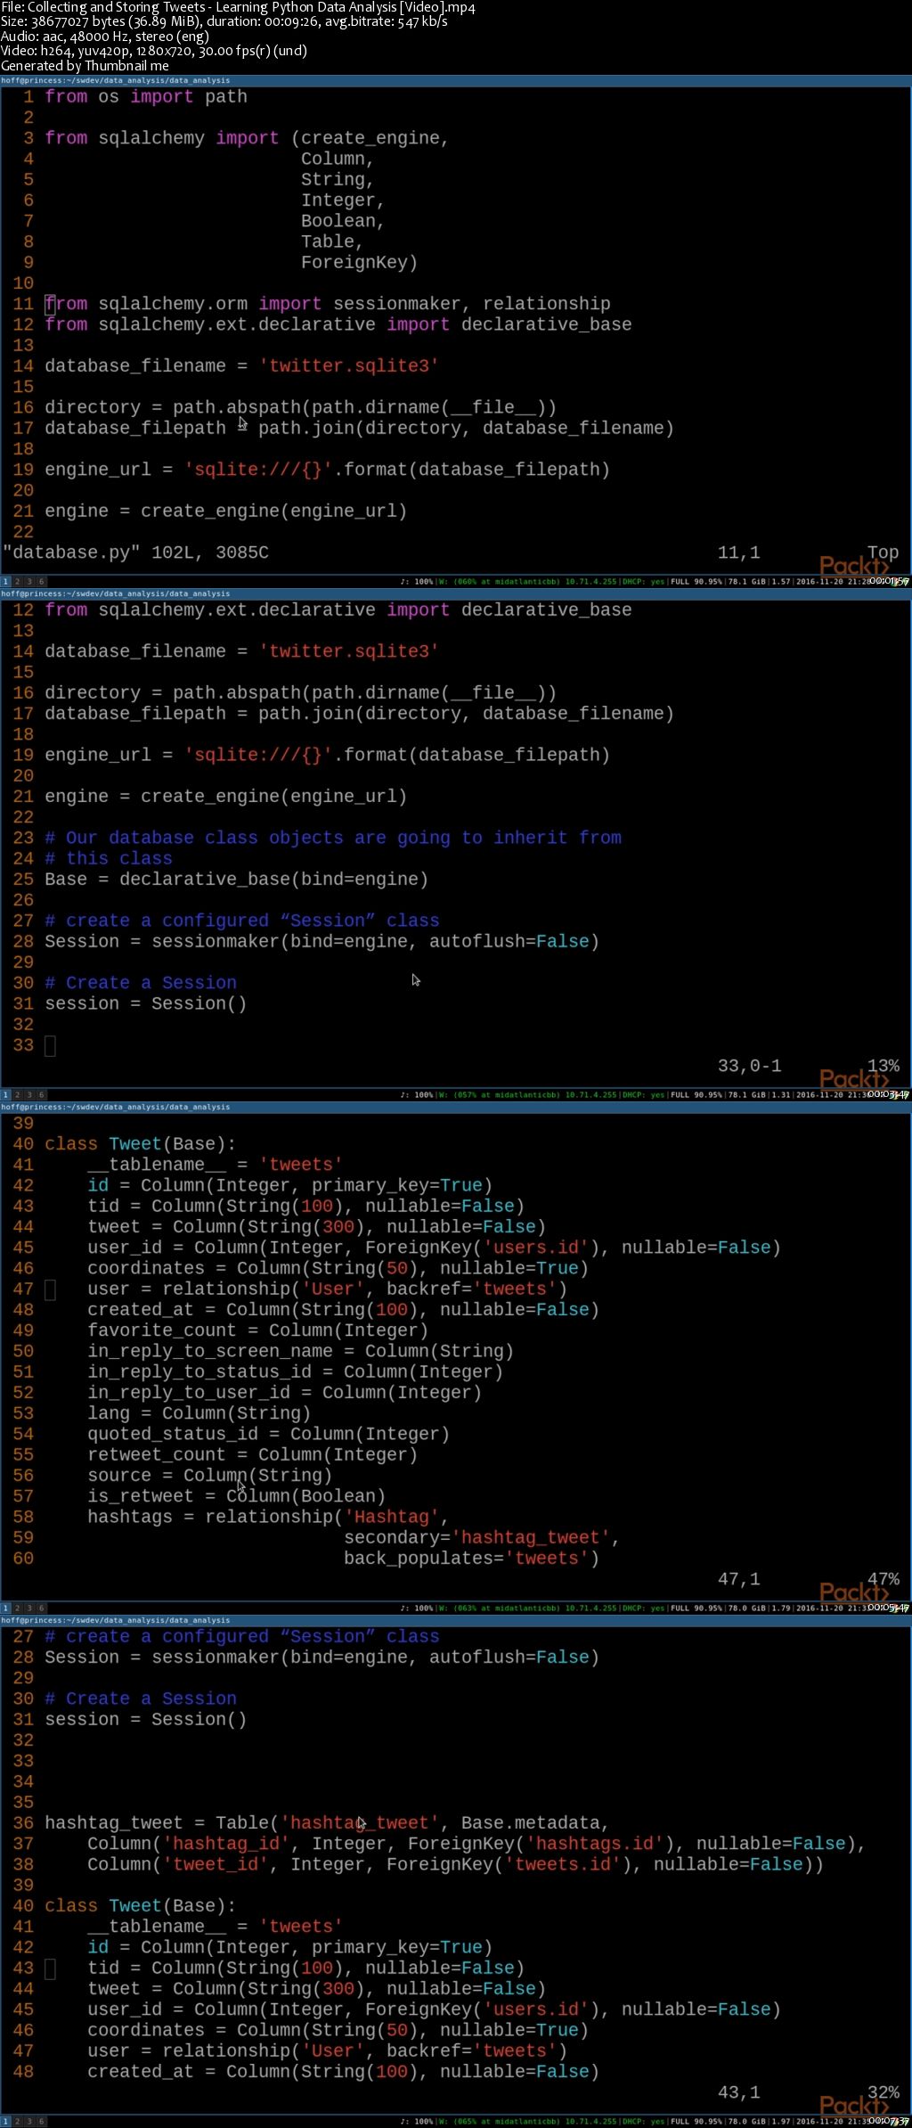This screenshot has height=2128, width=912.
Task: Select workspace 2 in the first frame's bar
Action: (x=16, y=582)
